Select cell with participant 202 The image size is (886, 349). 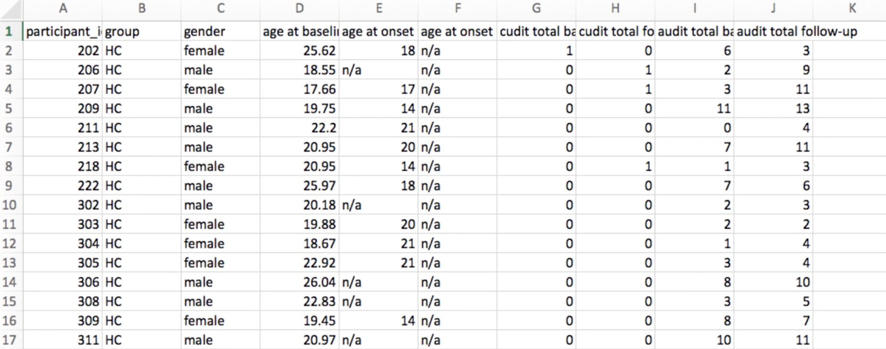63,51
